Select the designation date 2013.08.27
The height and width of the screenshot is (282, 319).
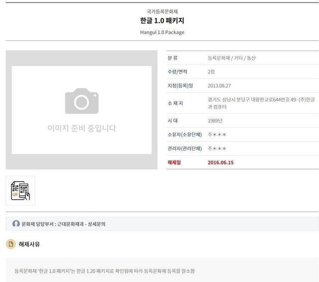coord(219,86)
